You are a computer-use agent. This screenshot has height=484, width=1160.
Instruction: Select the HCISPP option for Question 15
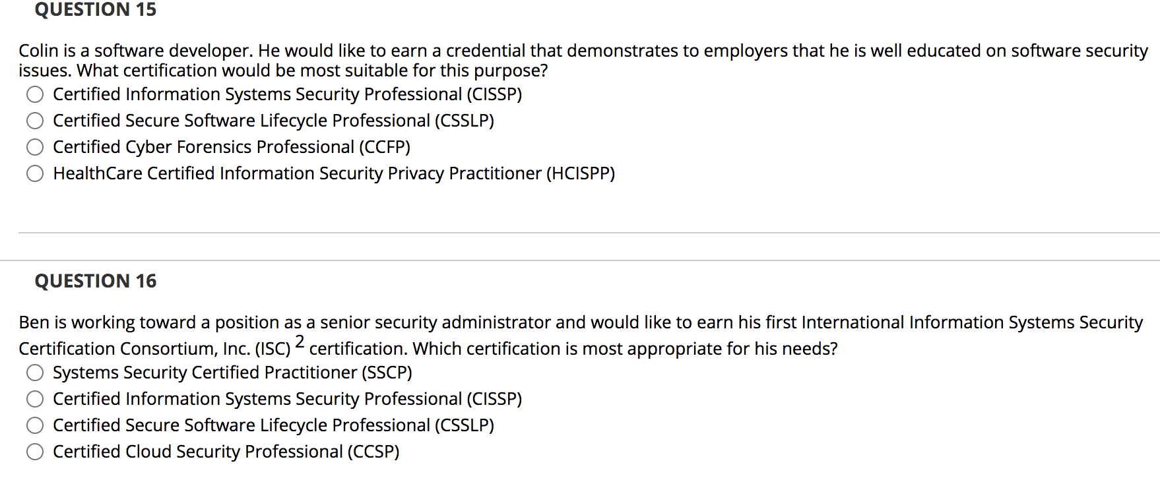35,173
